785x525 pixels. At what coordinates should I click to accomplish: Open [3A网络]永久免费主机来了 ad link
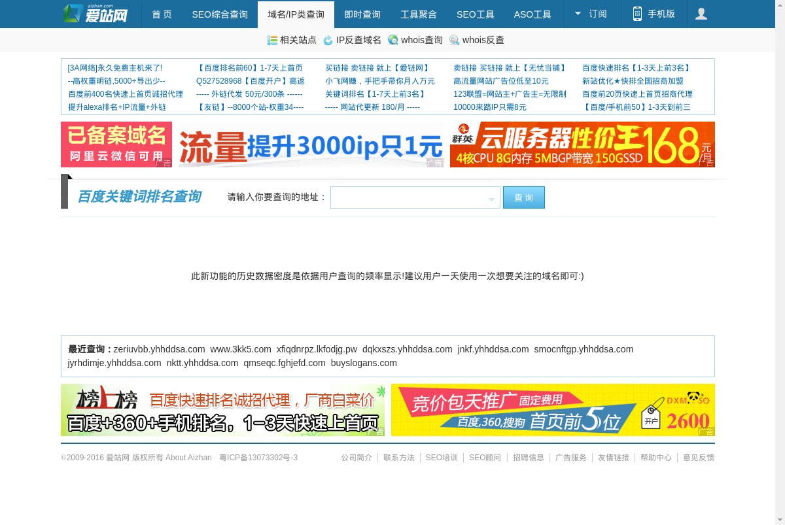pos(115,68)
